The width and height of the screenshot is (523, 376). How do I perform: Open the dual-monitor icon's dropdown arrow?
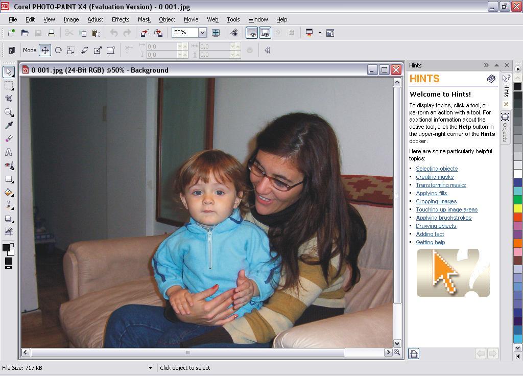click(320, 32)
